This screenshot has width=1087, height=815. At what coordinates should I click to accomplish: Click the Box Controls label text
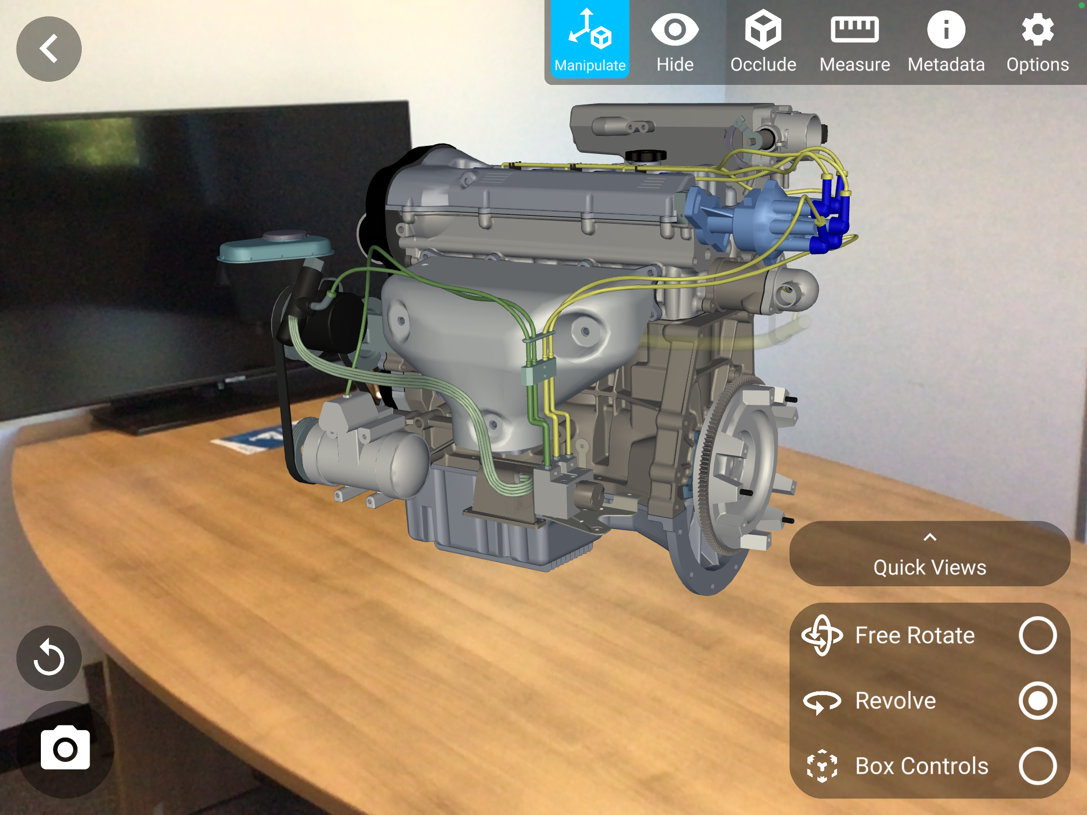pos(921,766)
